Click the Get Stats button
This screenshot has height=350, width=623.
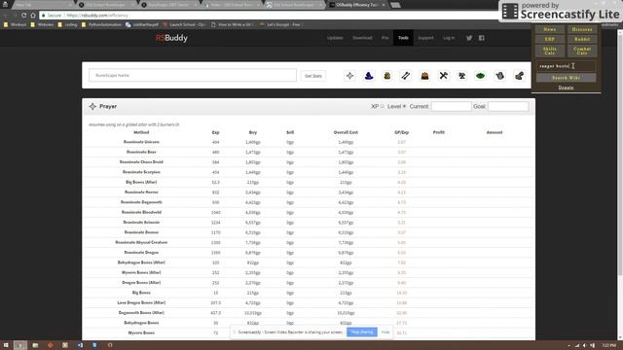pos(313,76)
